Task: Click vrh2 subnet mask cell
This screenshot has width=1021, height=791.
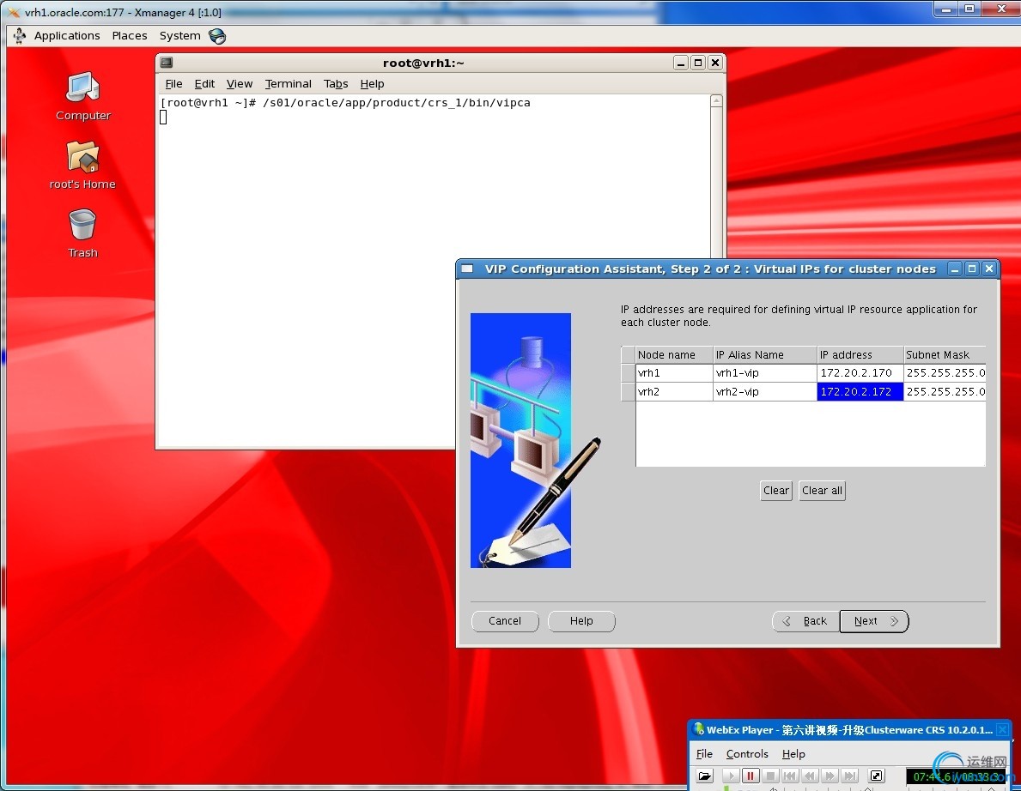Action: click(x=945, y=391)
